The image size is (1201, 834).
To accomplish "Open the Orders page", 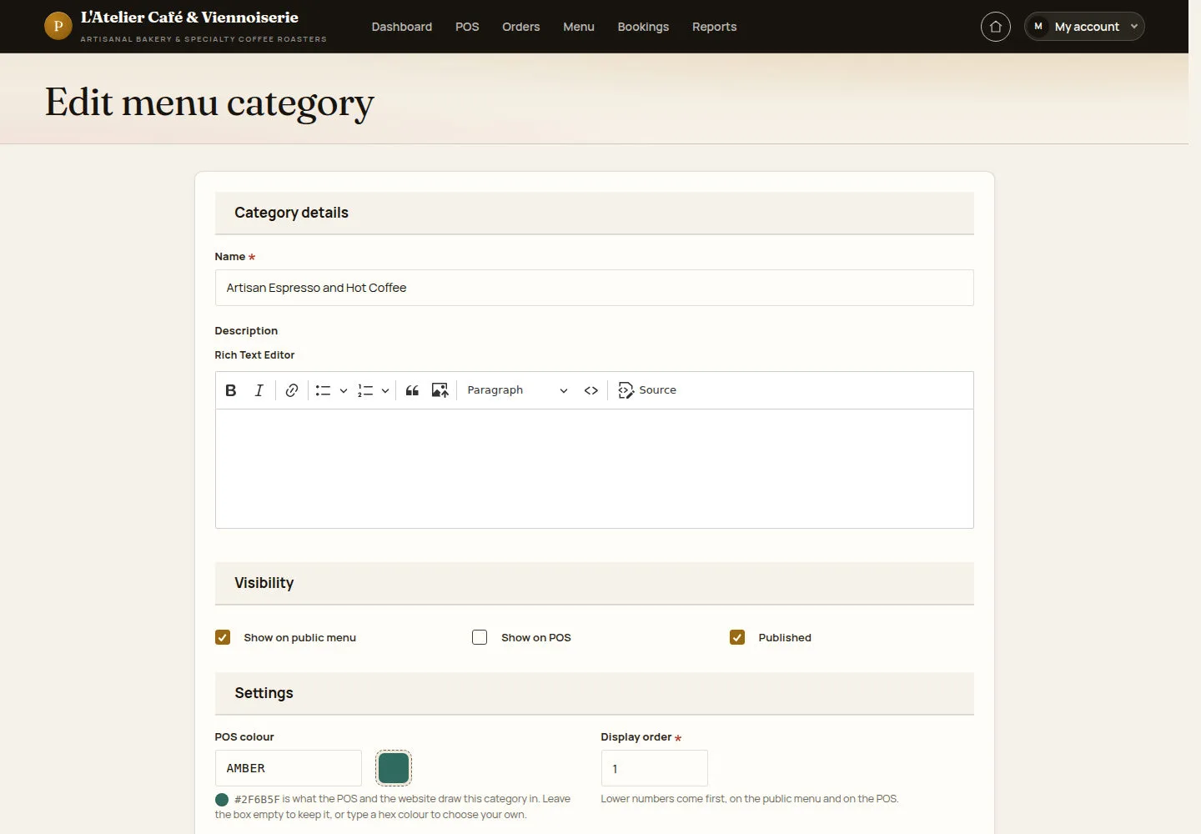I will (x=521, y=27).
